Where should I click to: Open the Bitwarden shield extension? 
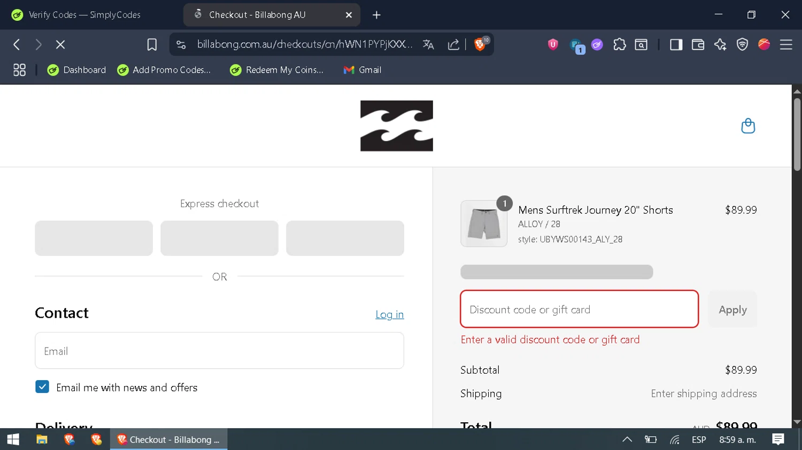553,45
